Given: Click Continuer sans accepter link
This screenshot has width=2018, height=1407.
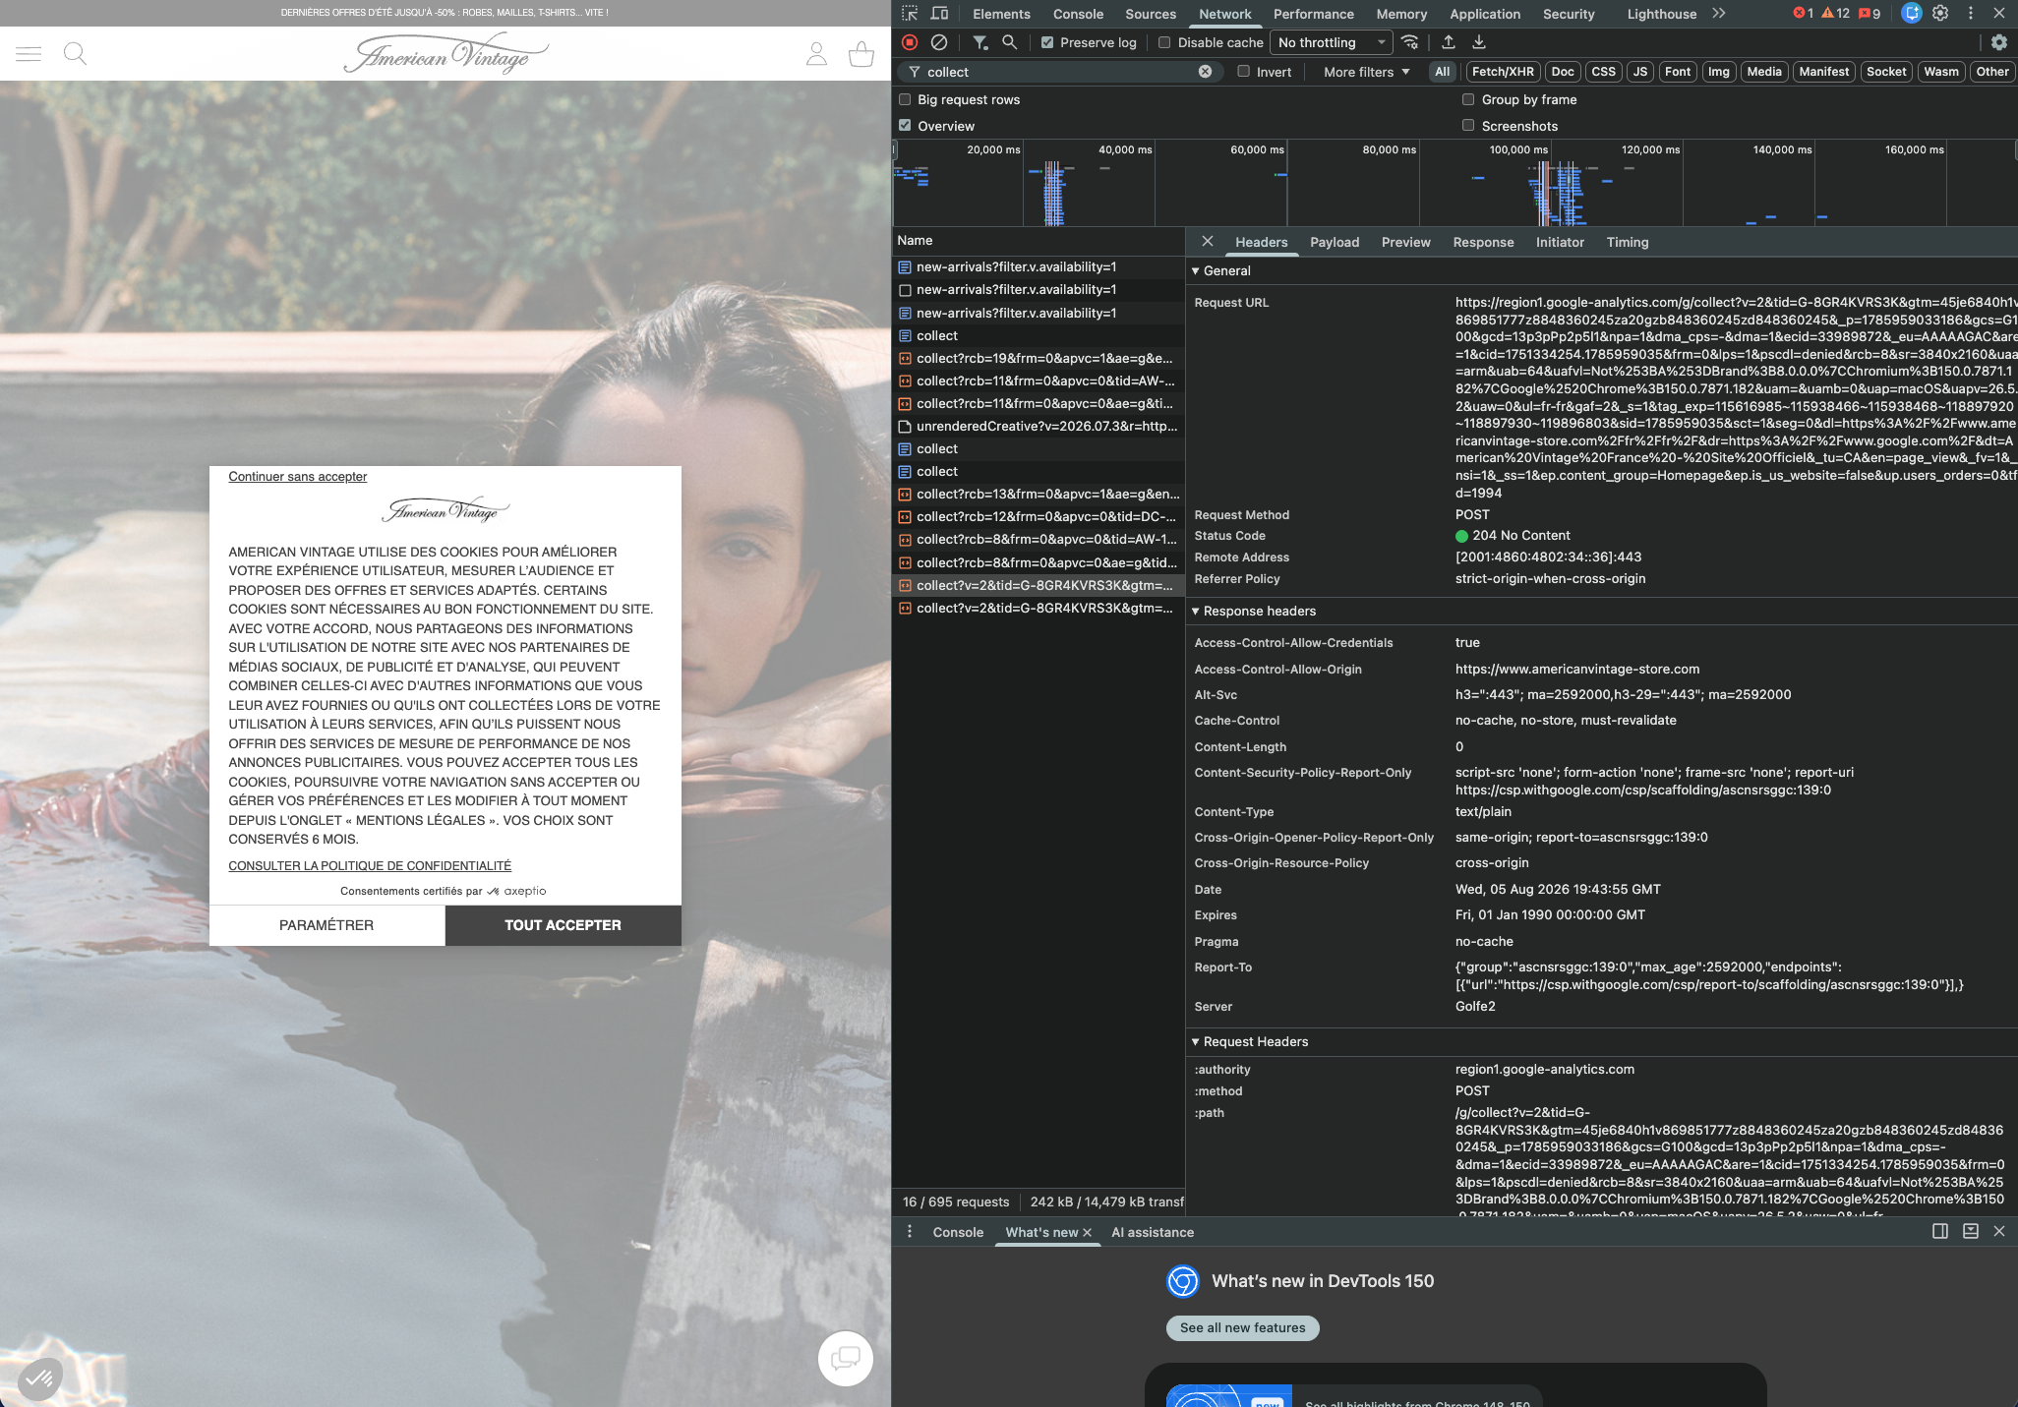Looking at the screenshot, I should [x=298, y=477].
